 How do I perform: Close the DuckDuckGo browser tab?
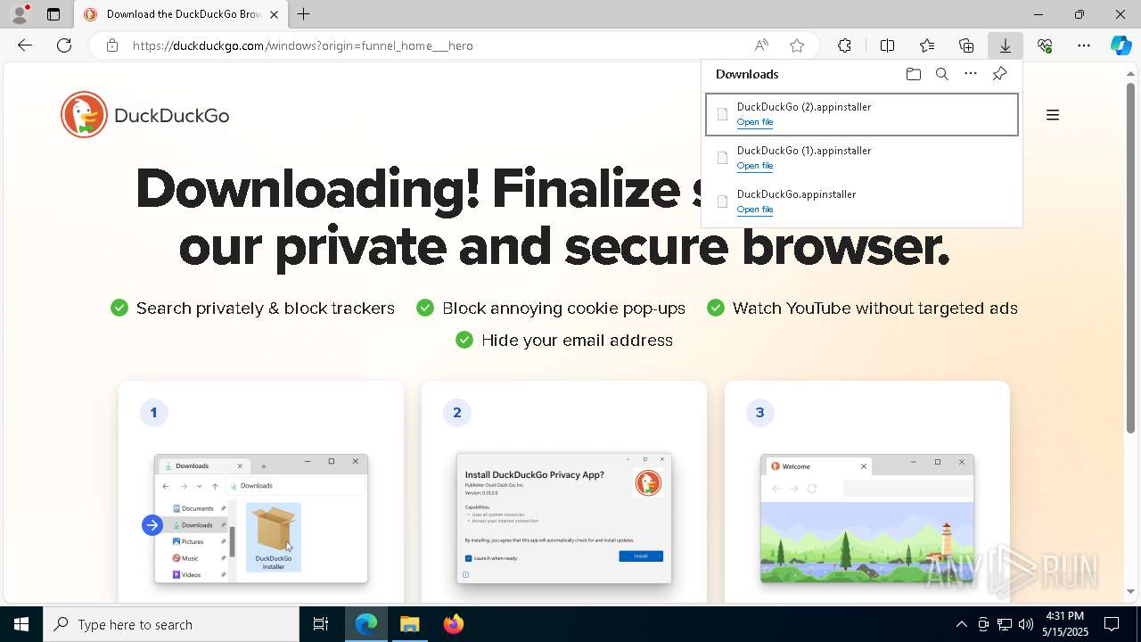tap(275, 14)
